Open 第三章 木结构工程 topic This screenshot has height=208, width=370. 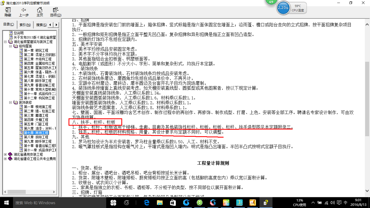pyautogui.click(x=38, y=59)
